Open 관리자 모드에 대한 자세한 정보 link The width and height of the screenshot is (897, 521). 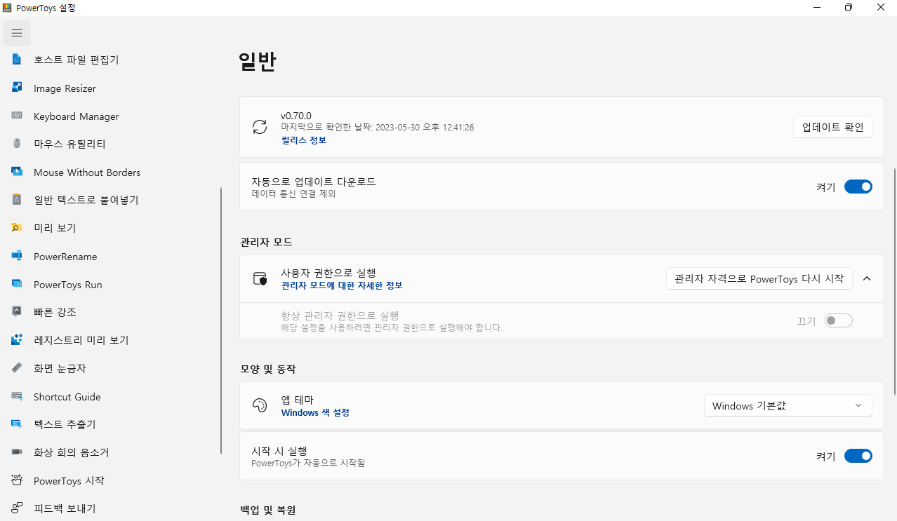(x=341, y=285)
